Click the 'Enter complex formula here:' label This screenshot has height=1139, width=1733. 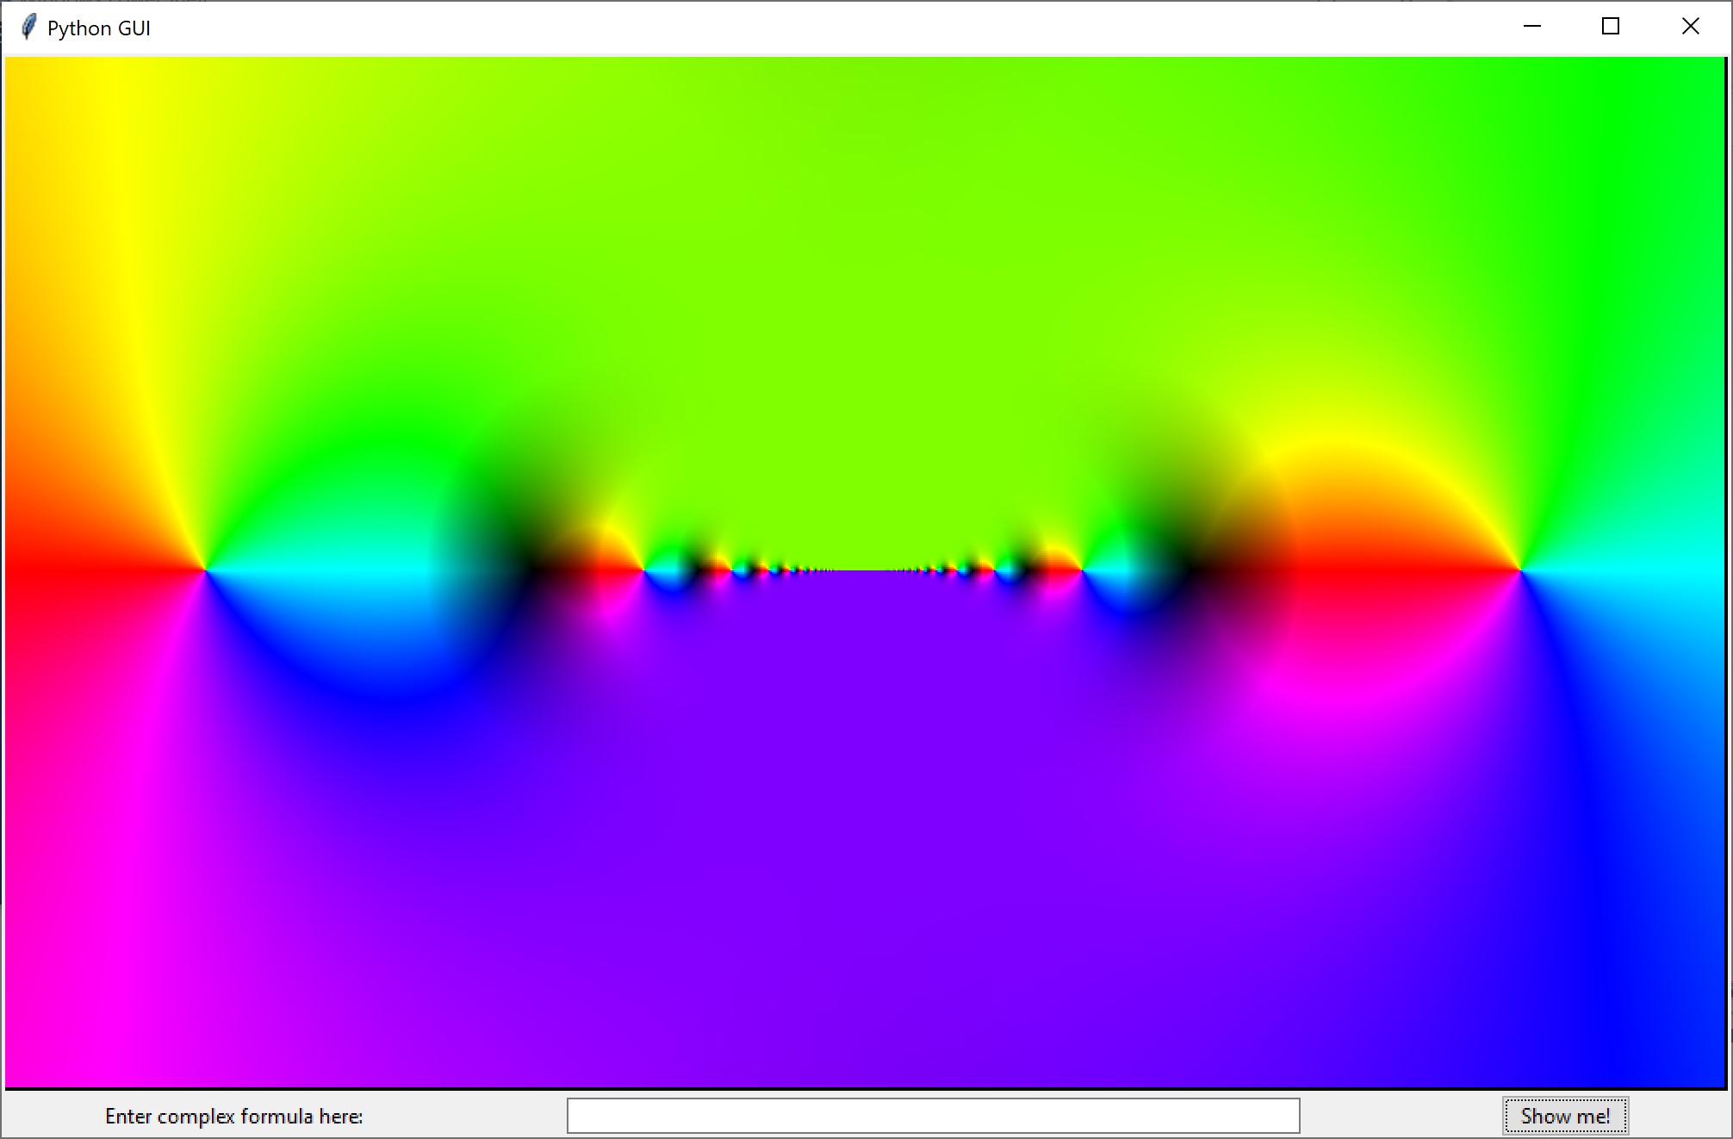click(233, 1114)
